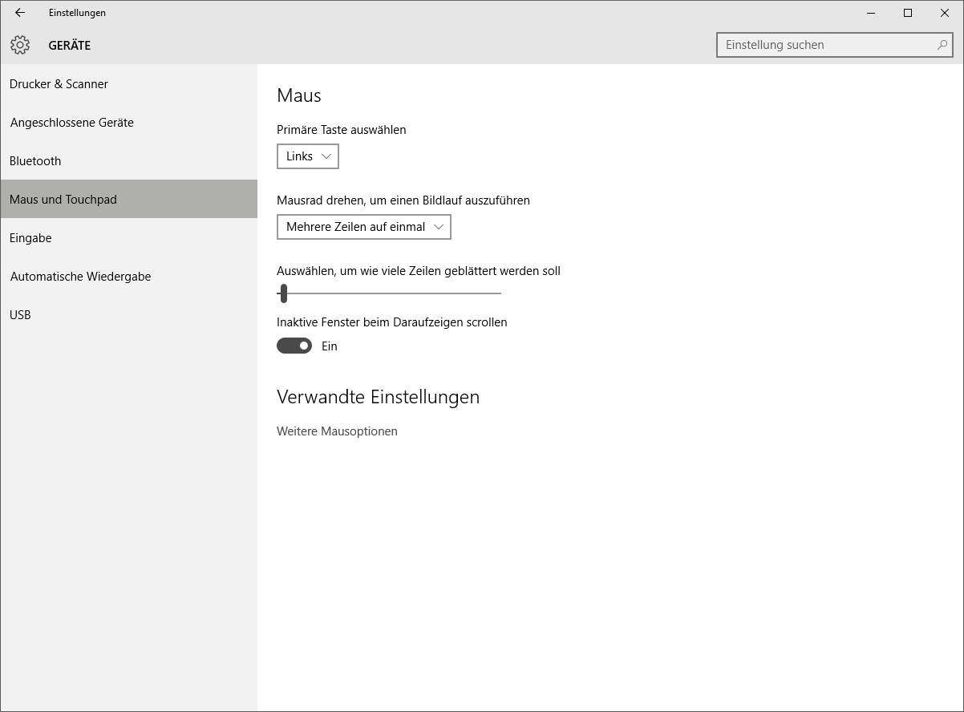Open Automatische Wiedergabe settings
Screen dimensions: 964x712
tap(128, 276)
